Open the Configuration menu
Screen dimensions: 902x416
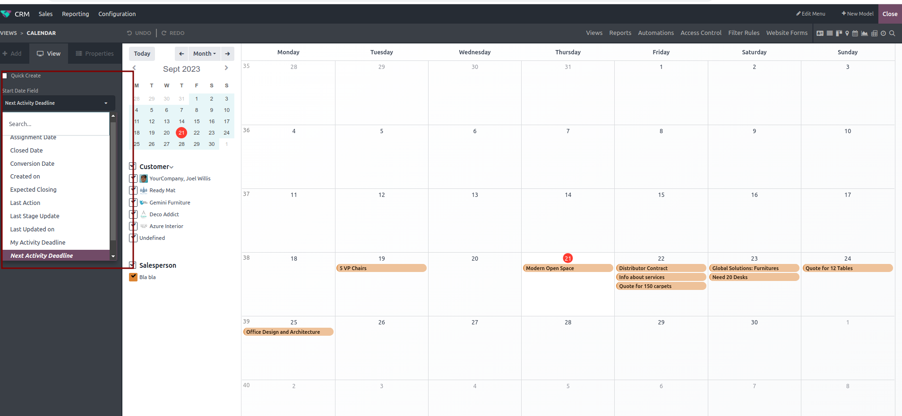[x=117, y=14]
